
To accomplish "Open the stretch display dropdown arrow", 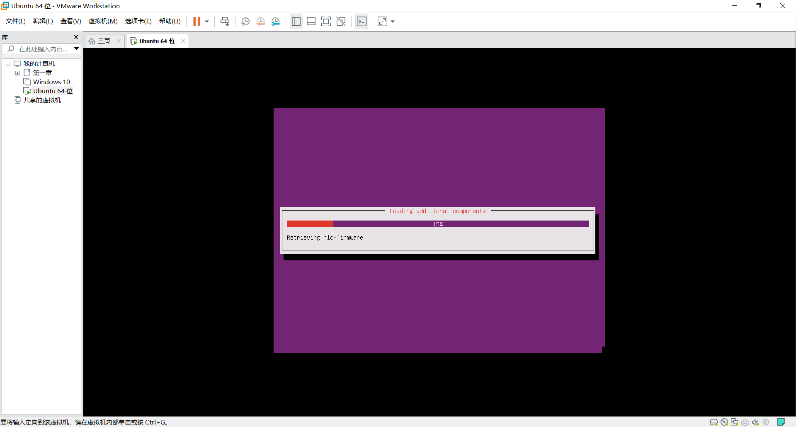I will pos(393,22).
